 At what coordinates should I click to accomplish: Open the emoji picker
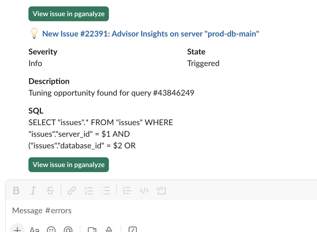coord(51,230)
